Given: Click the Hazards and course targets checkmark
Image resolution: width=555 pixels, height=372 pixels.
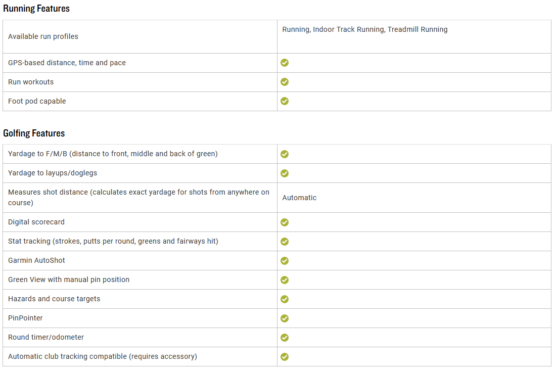Looking at the screenshot, I should 285,299.
